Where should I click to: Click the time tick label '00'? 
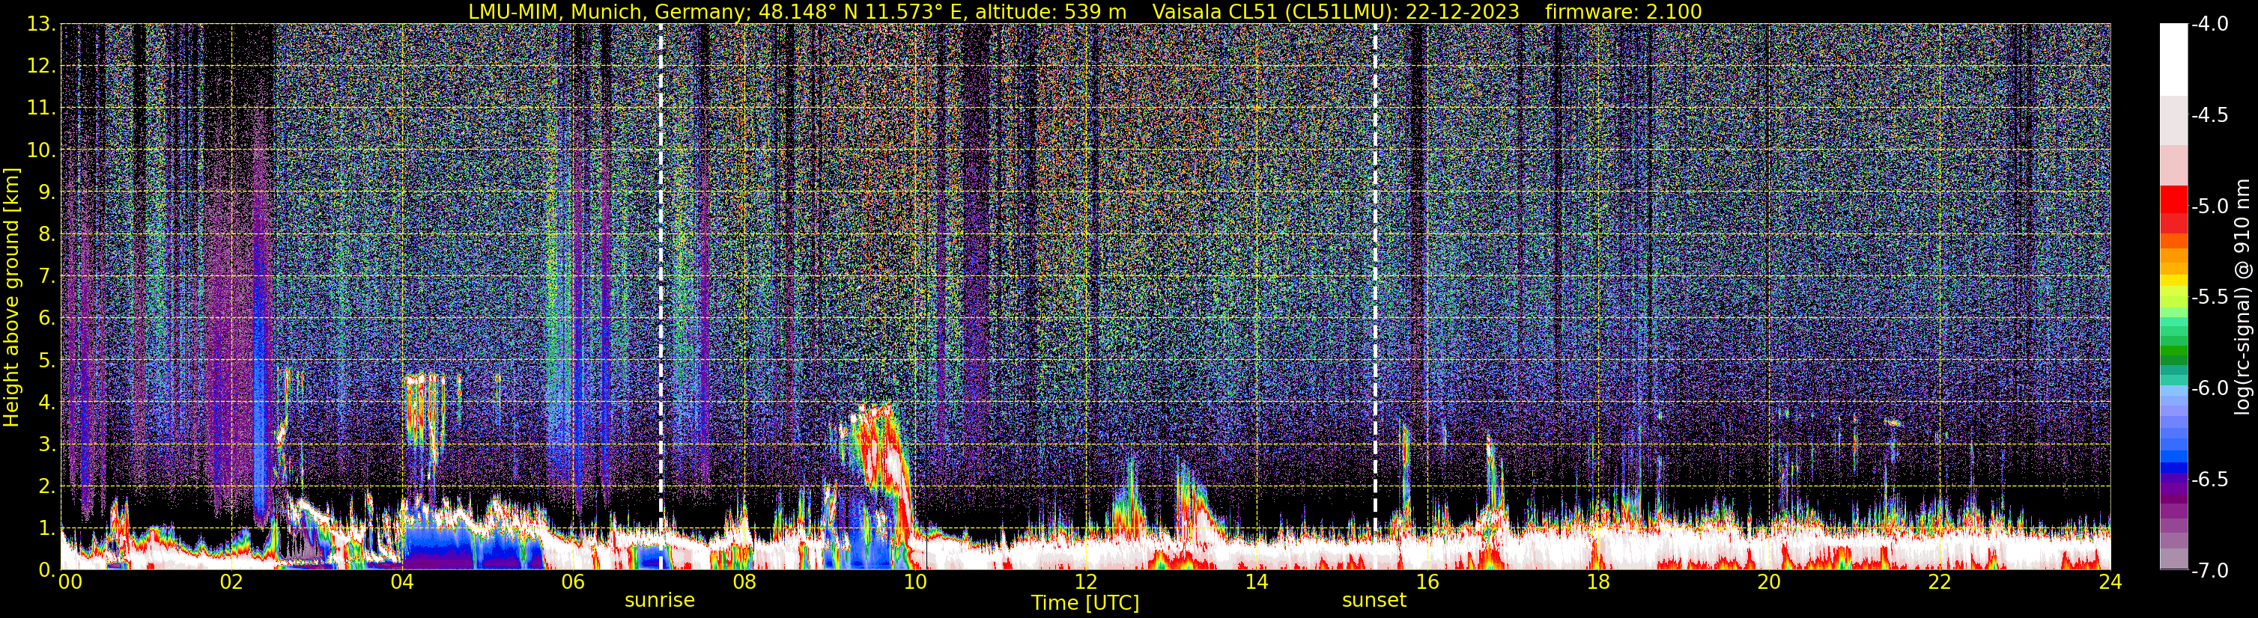pyautogui.click(x=69, y=583)
